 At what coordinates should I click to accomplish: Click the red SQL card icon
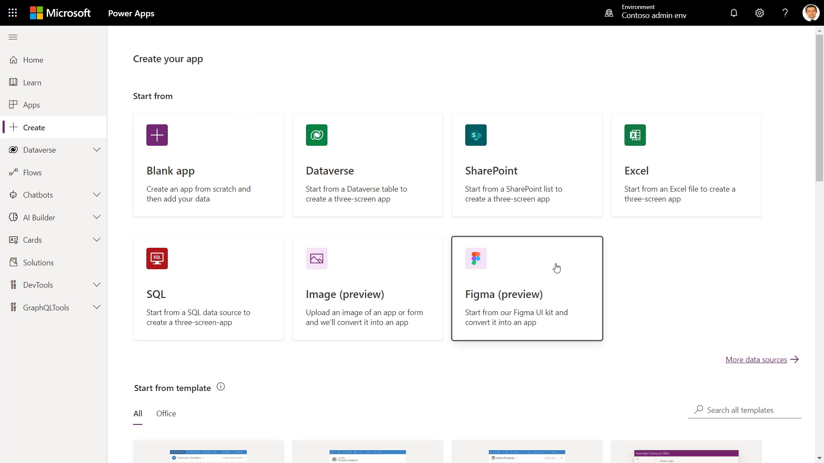click(x=157, y=259)
